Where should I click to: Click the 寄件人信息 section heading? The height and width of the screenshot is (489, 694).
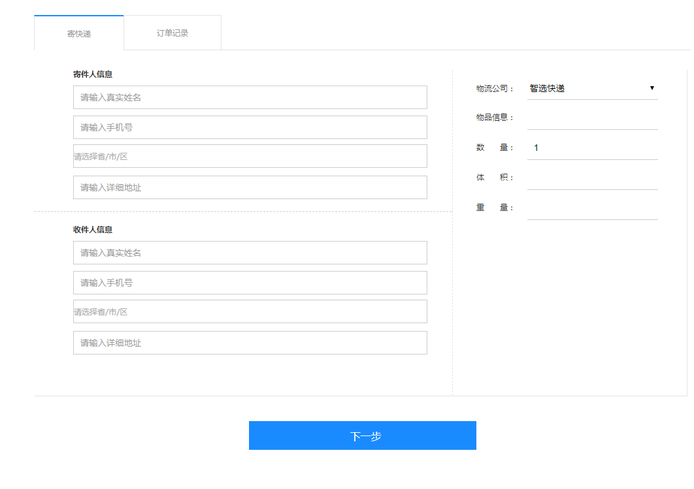[93, 74]
